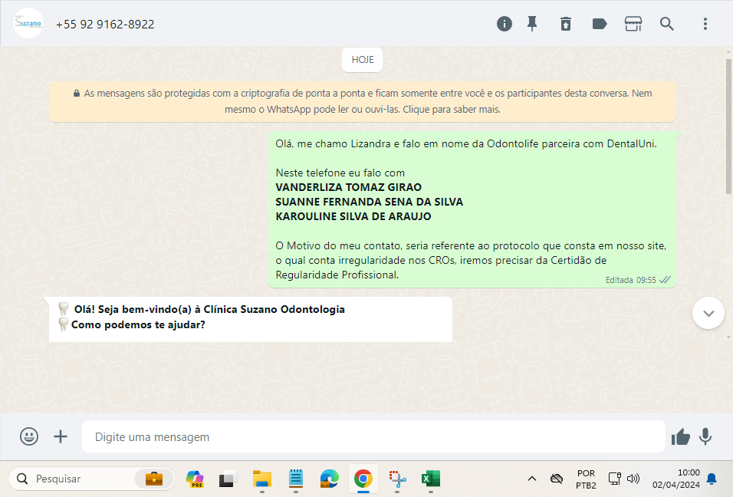Click the HOJE date badge

[363, 60]
